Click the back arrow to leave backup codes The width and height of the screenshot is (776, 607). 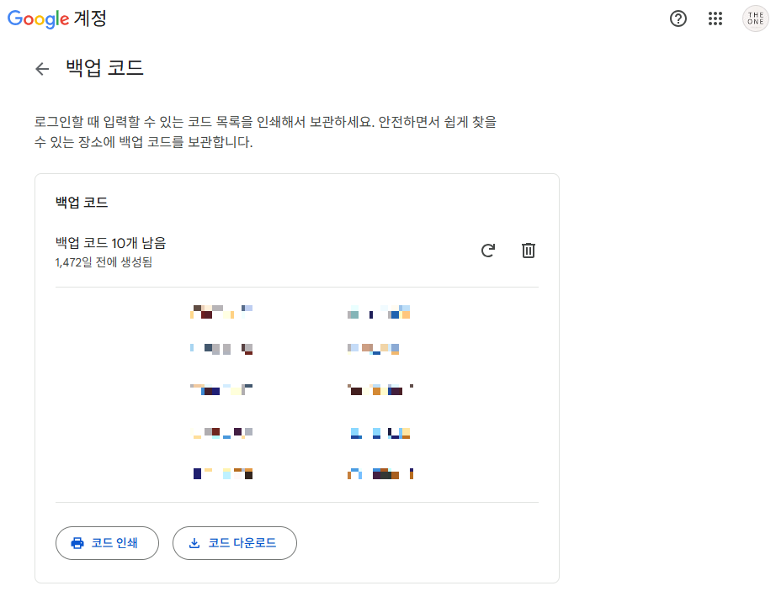[42, 68]
